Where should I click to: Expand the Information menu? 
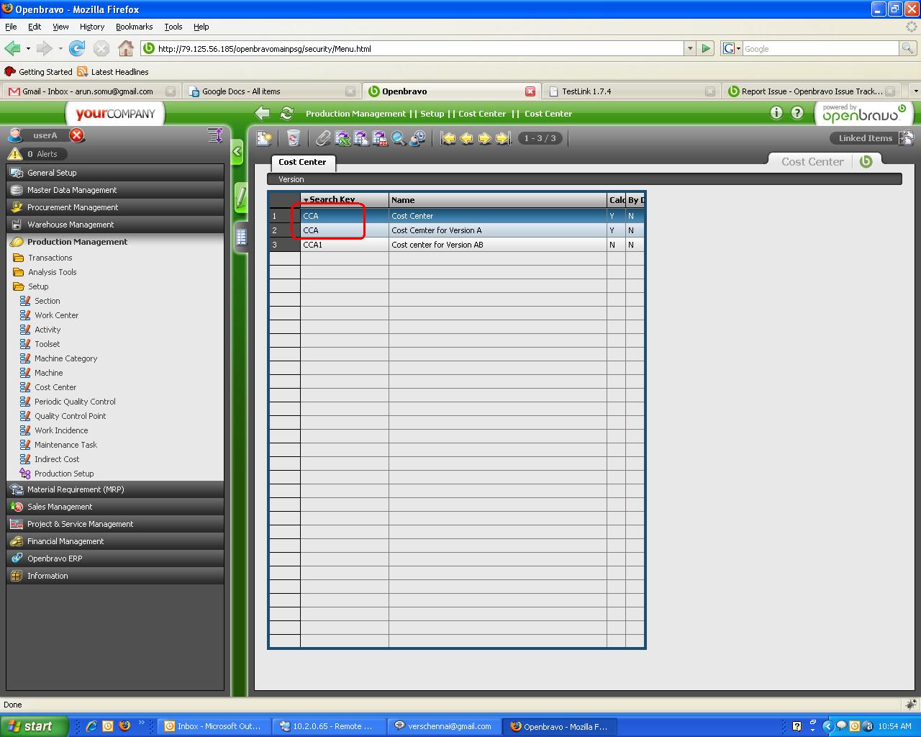(x=115, y=576)
